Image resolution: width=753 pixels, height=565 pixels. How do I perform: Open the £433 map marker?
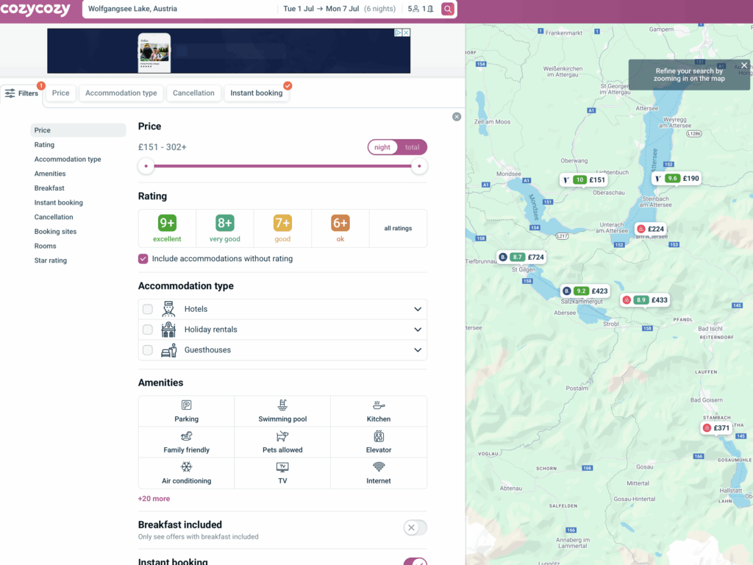(645, 300)
